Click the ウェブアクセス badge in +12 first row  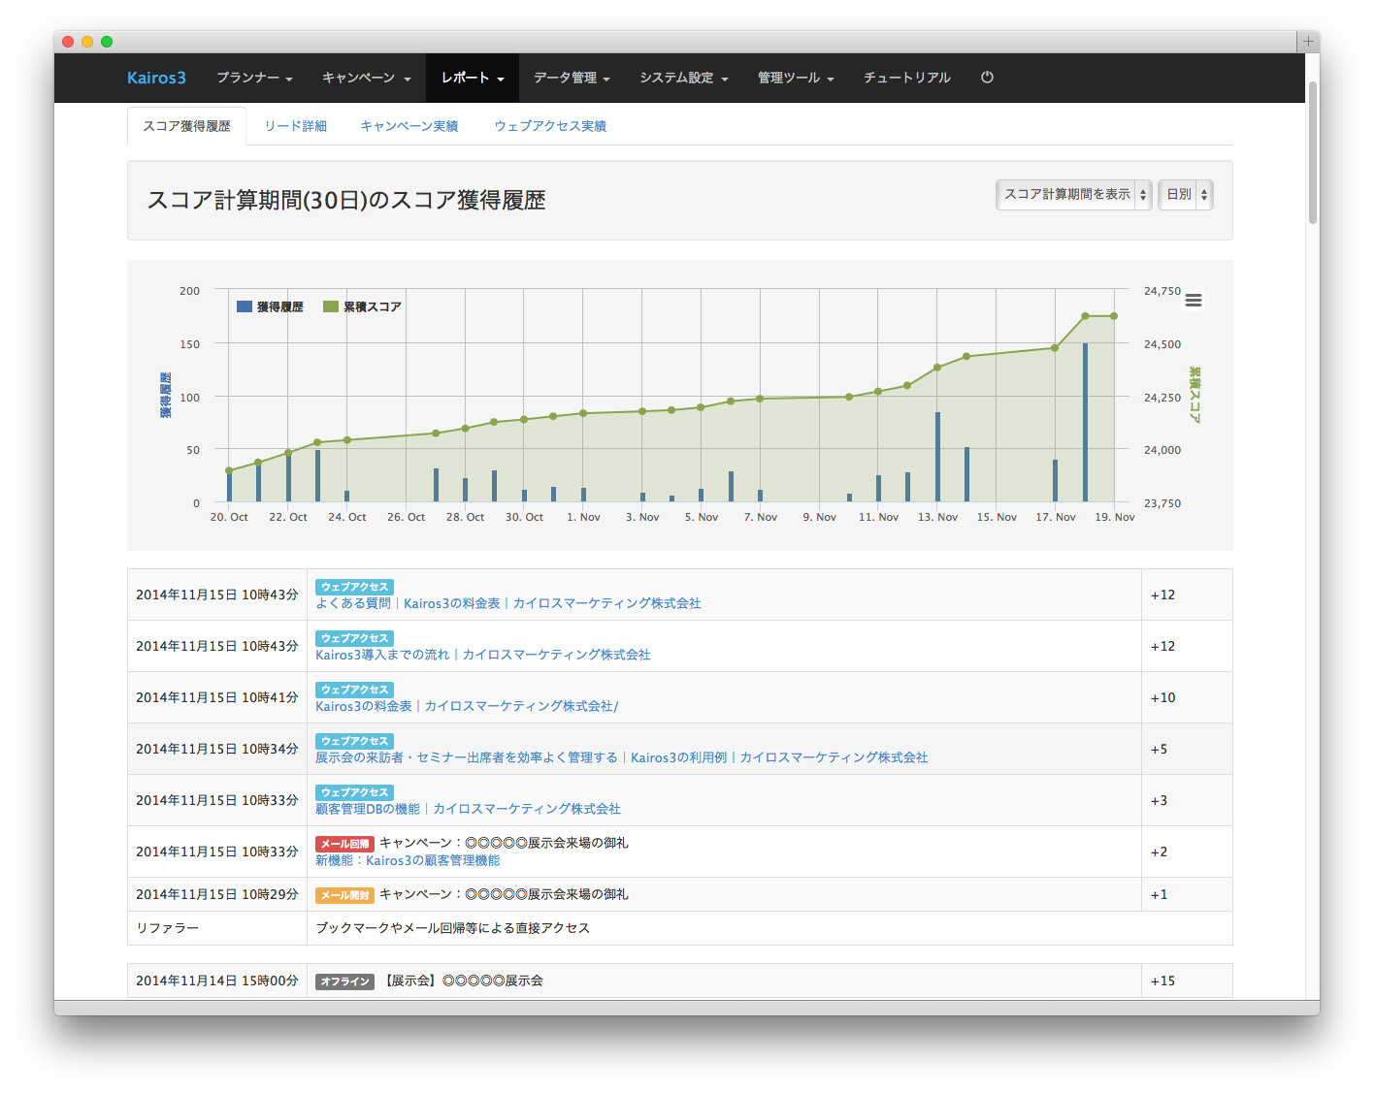(x=354, y=587)
